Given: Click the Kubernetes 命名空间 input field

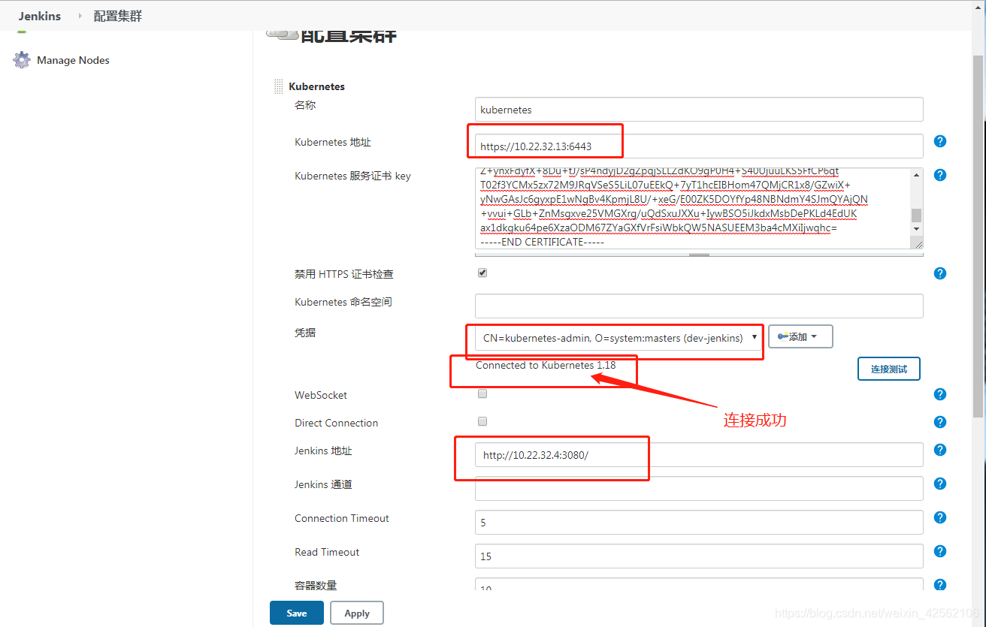Looking at the screenshot, I should pyautogui.click(x=699, y=306).
